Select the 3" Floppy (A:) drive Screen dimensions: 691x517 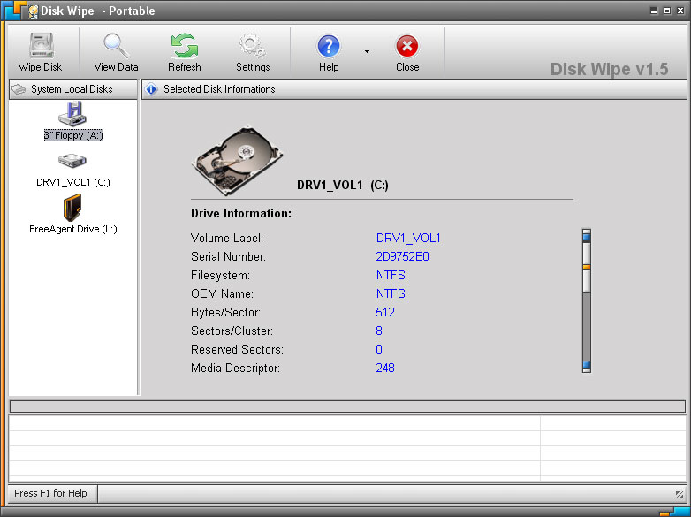[x=72, y=121]
